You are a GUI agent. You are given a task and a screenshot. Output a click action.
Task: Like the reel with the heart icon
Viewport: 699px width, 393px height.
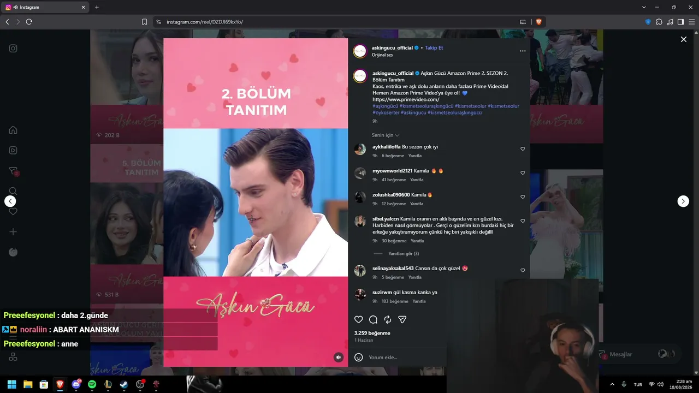click(358, 319)
